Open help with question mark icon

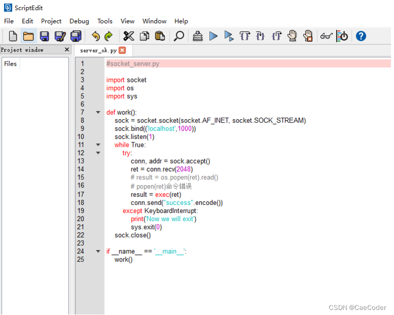[x=361, y=36]
